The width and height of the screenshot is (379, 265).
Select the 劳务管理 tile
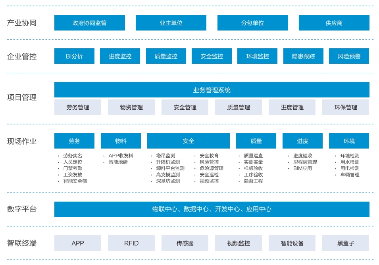click(x=77, y=107)
